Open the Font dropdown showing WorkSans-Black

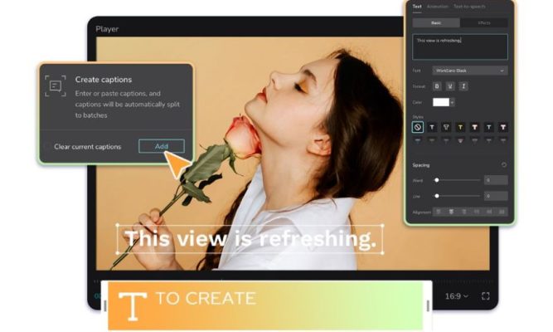[x=469, y=71]
